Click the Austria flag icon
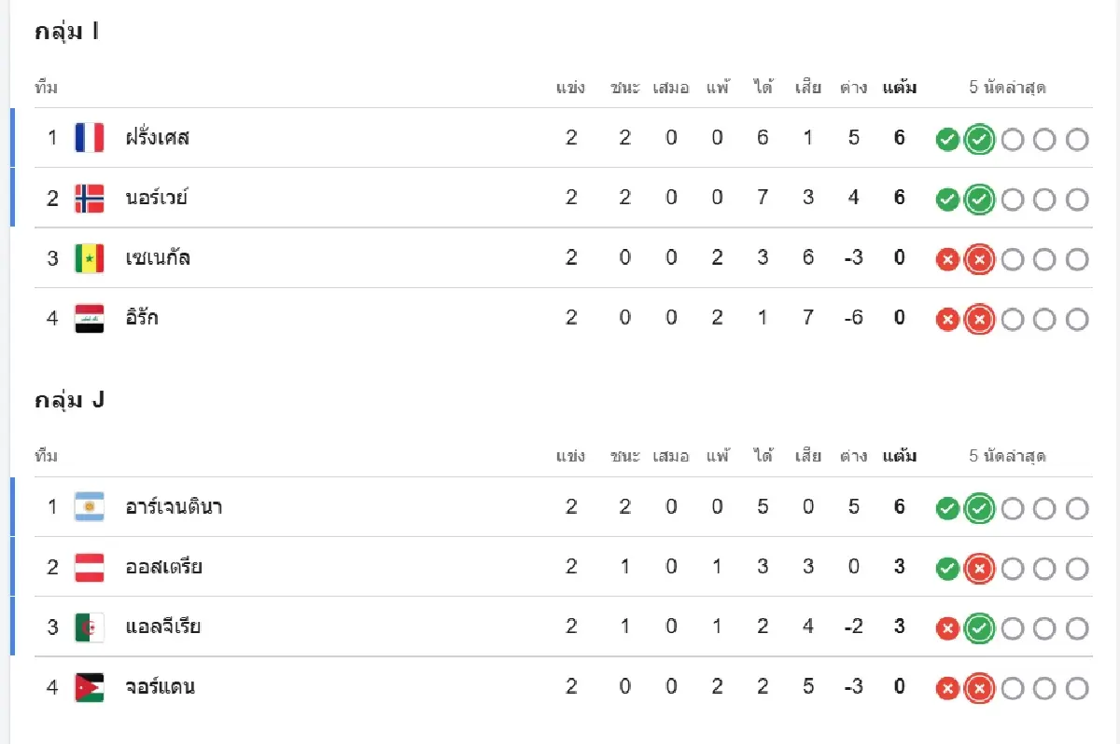 [x=90, y=567]
